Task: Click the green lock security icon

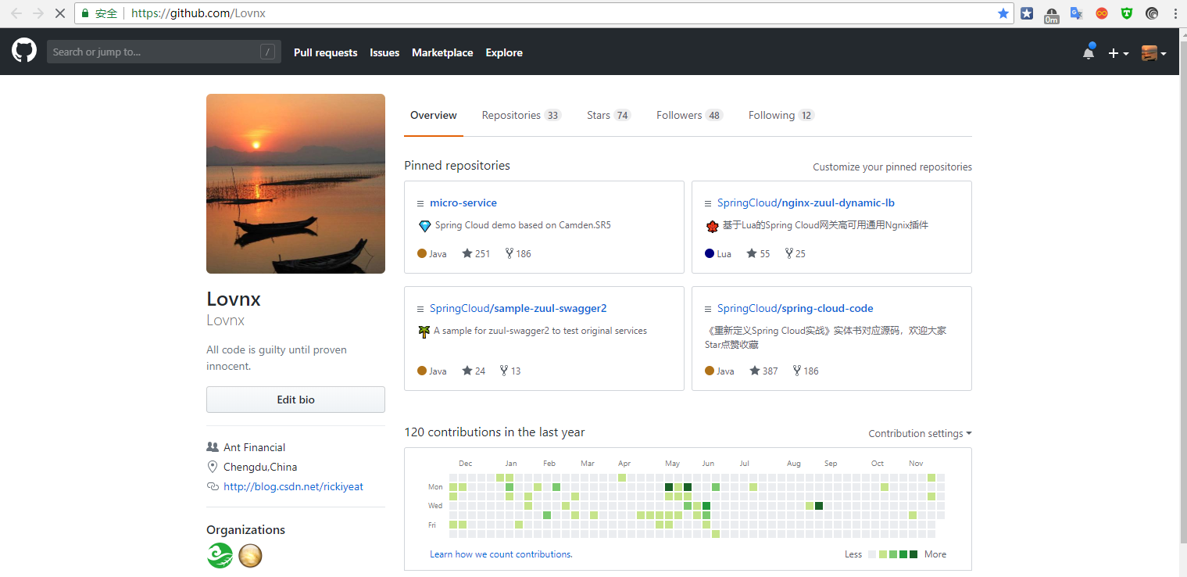Action: point(85,13)
